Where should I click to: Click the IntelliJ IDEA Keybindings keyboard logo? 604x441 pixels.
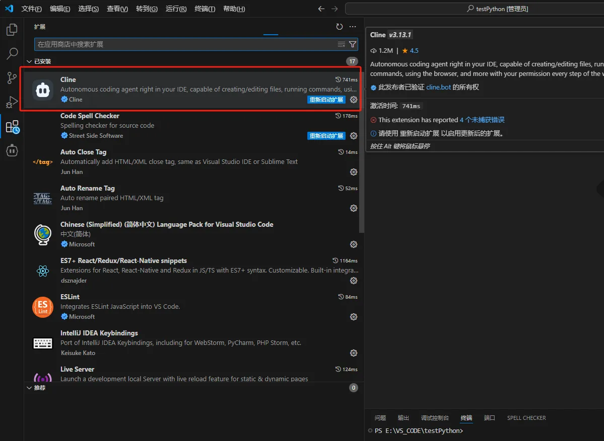coord(43,343)
